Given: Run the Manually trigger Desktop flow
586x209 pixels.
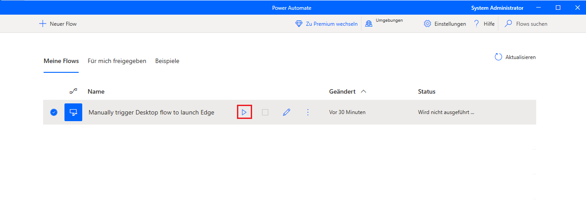Looking at the screenshot, I should (244, 112).
